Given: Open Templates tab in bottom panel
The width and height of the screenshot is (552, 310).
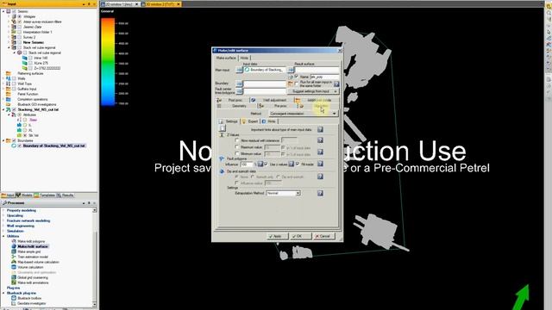Looking at the screenshot, I should (x=45, y=195).
